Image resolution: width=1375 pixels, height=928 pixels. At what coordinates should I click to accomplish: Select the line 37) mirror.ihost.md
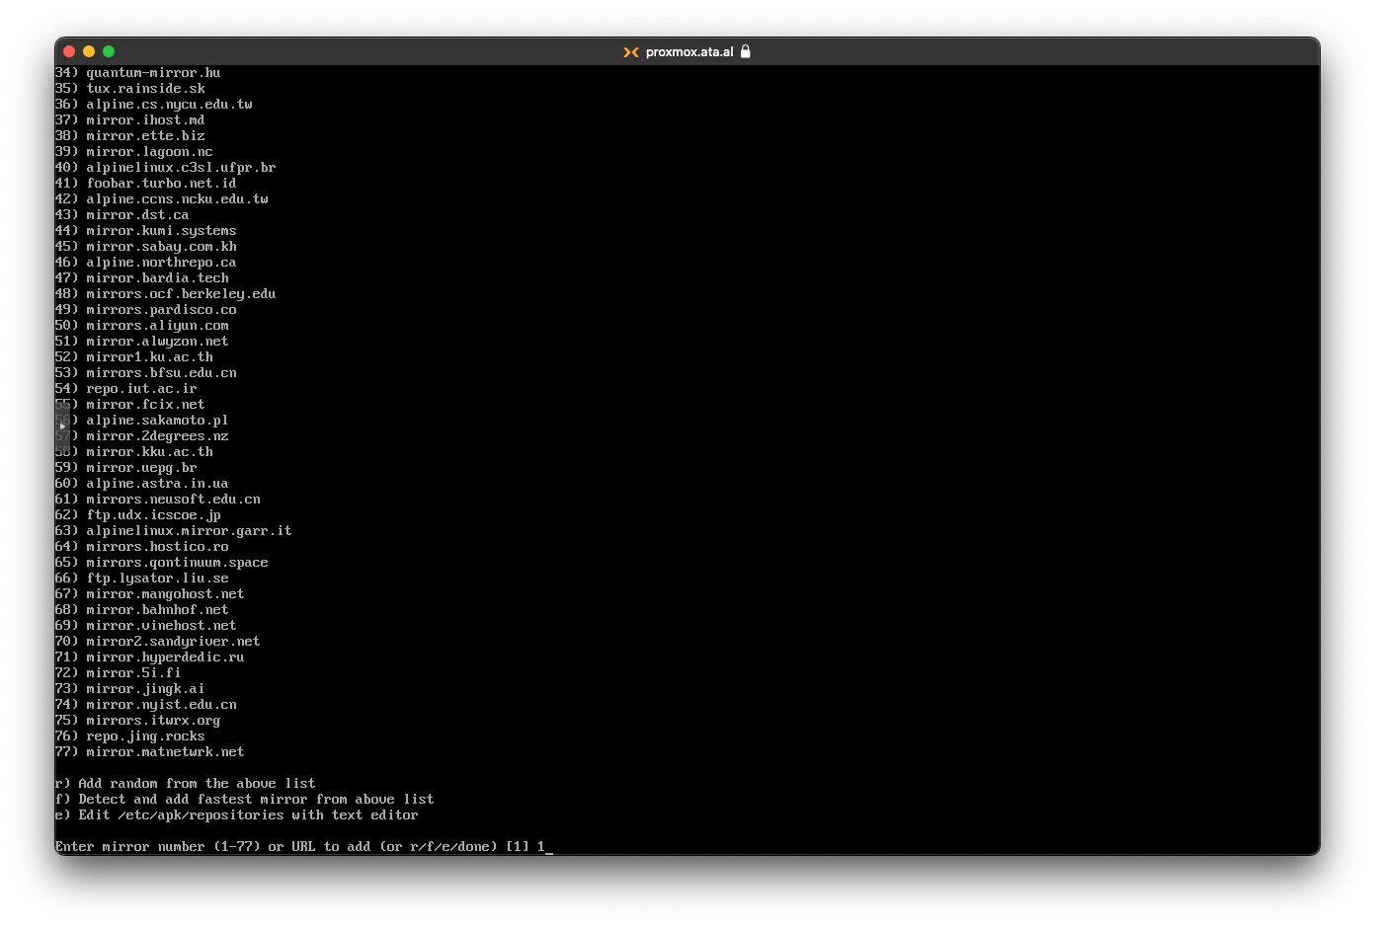point(130,120)
